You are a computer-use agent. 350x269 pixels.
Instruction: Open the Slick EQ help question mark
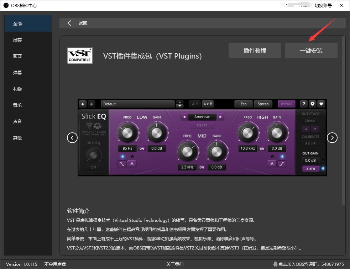(304, 104)
